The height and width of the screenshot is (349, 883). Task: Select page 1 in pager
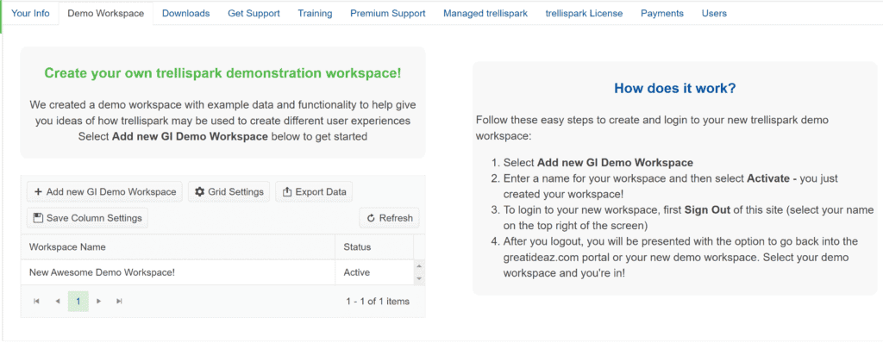pos(78,301)
